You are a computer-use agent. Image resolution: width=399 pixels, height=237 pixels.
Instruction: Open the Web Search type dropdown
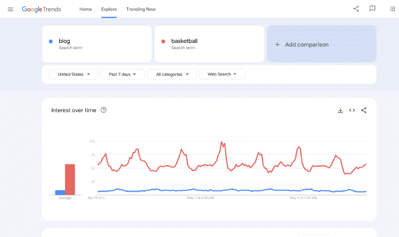pyautogui.click(x=222, y=75)
